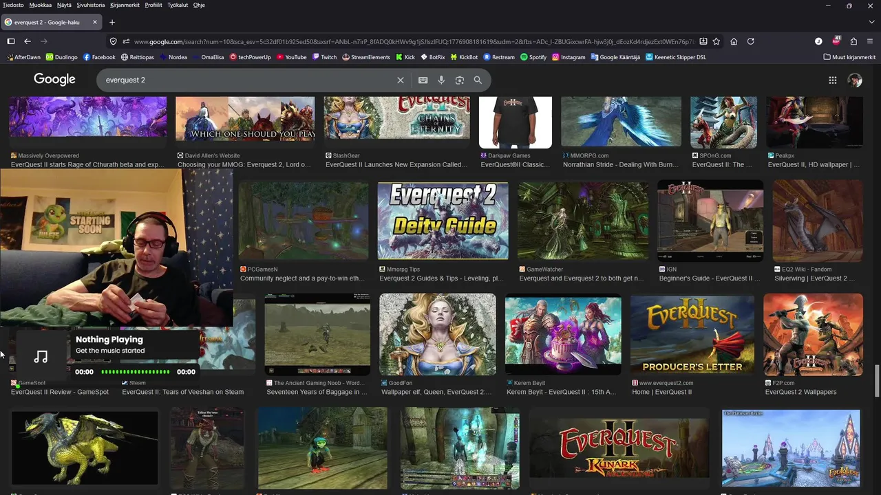Click the Nothing Playing widget title
Image resolution: width=881 pixels, height=495 pixels.
(109, 340)
